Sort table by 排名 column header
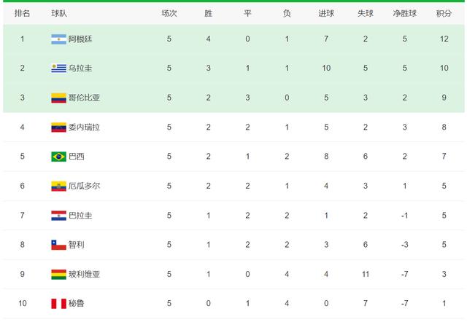 22,12
